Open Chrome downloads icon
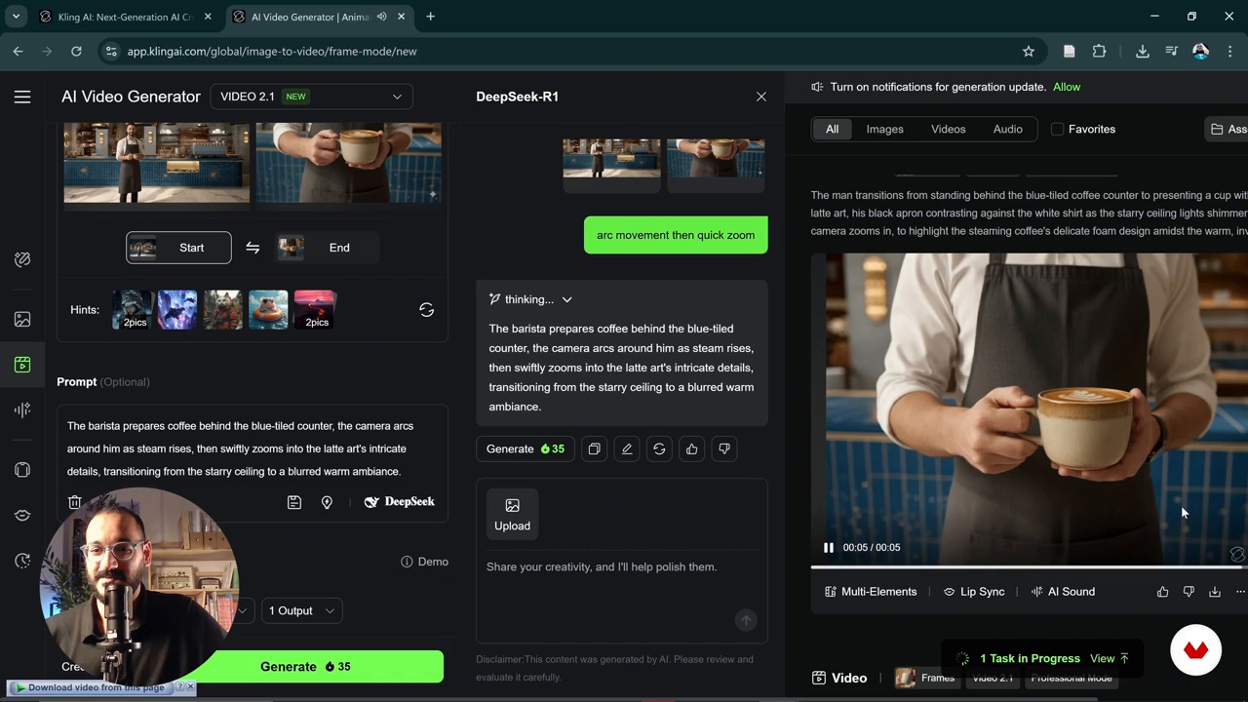Screen dimensions: 1248x702 [x=1143, y=51]
